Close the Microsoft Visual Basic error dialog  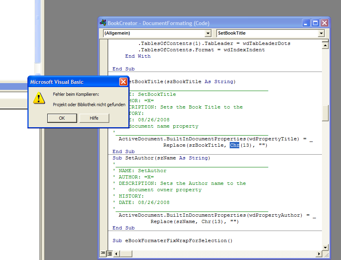[x=123, y=82]
